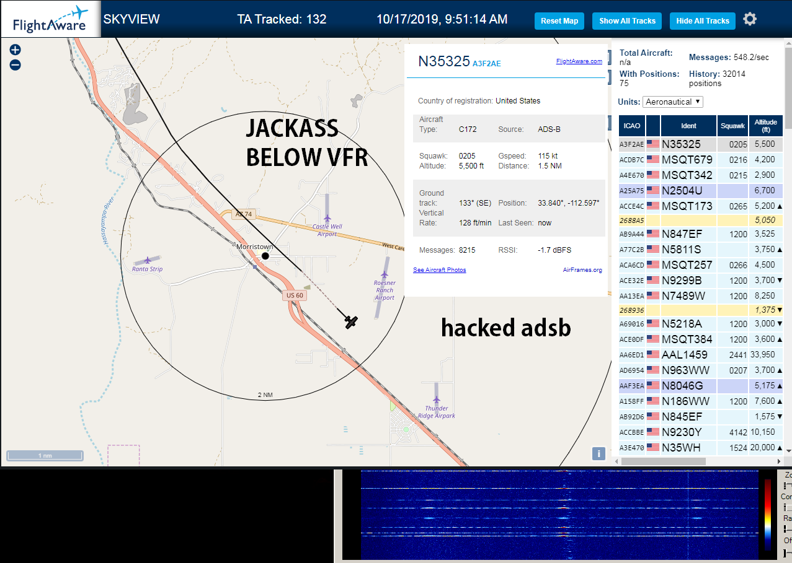Select the MSQT342 aircraft row
The image size is (792, 563).
[x=701, y=175]
